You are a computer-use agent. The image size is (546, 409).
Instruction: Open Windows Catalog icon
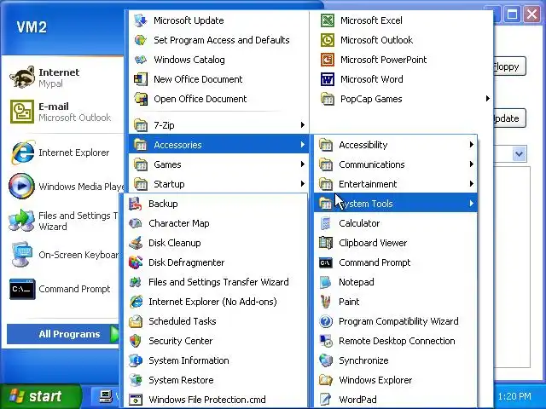click(x=140, y=60)
